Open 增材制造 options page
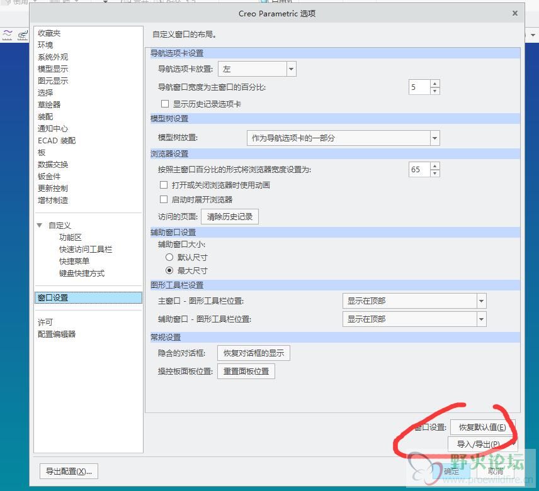Viewport: 539px width, 491px height. (x=53, y=201)
